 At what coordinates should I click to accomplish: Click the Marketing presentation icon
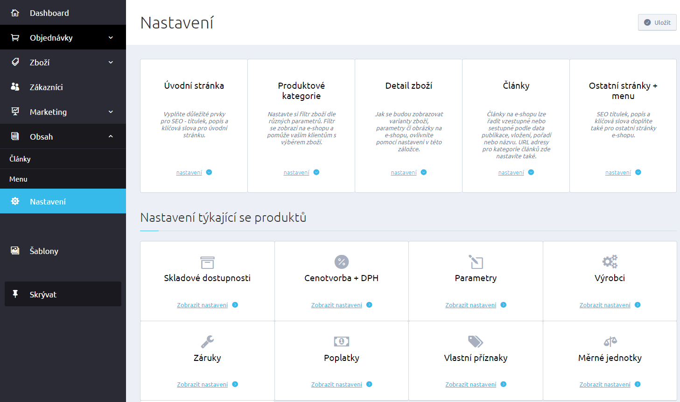(x=15, y=112)
